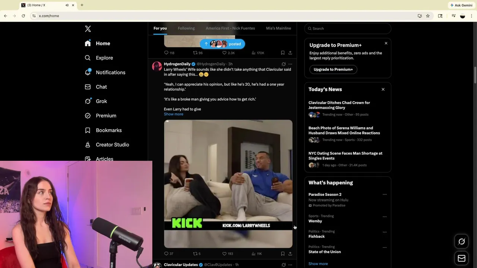The image size is (477, 268).
Task: Play the Larry Wheels Kick video
Action: click(228, 184)
